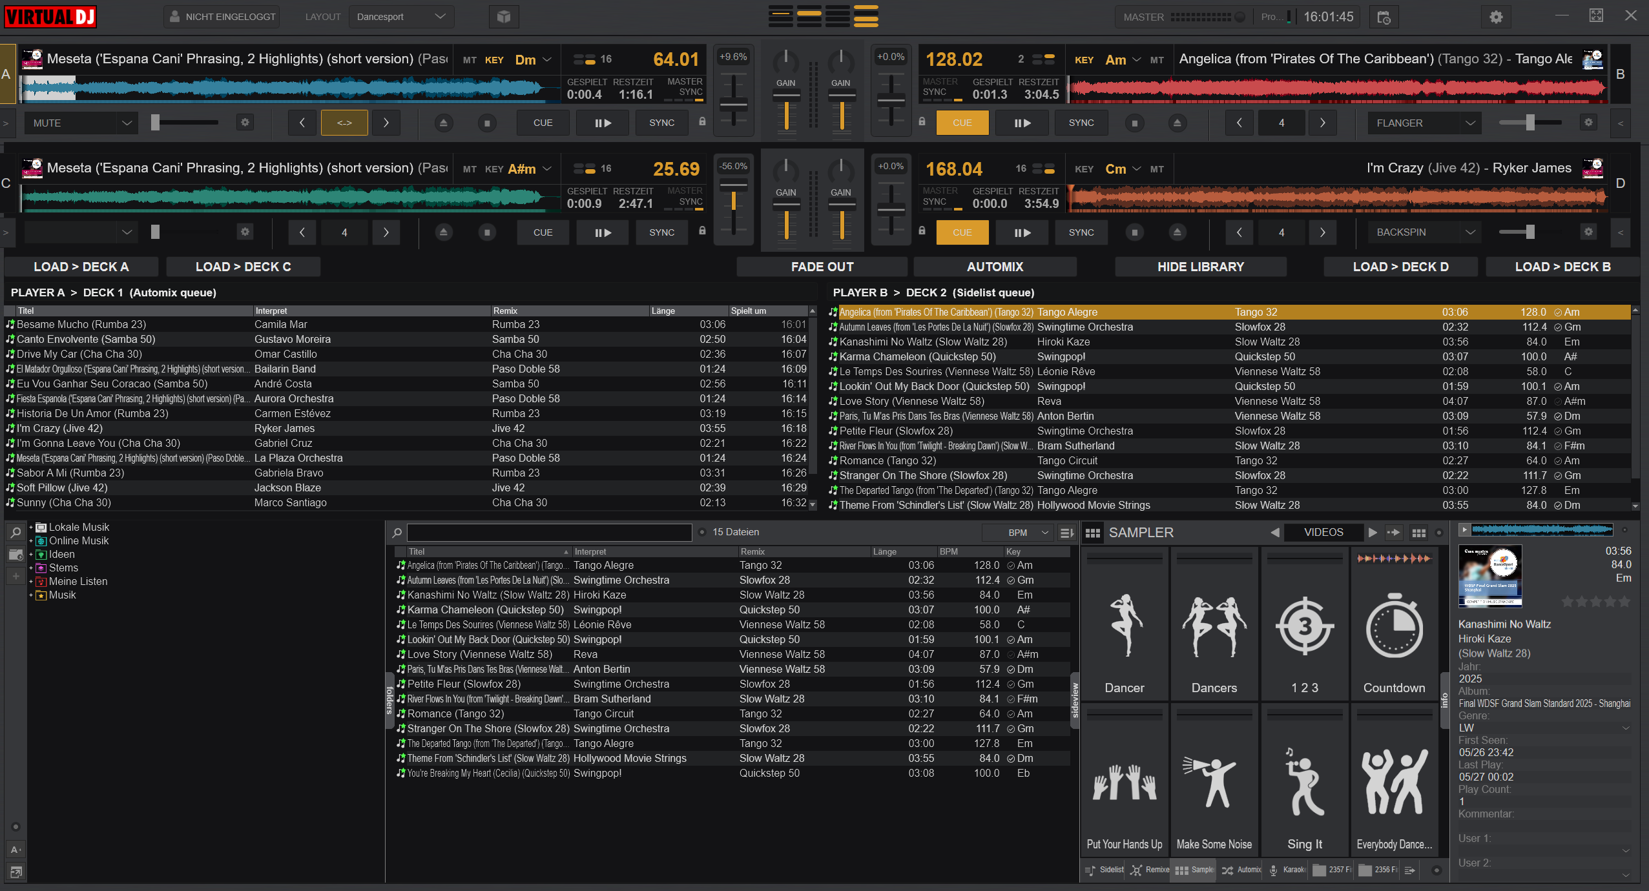Click the sampler grid icon next to SAMPLER title

(x=1093, y=533)
